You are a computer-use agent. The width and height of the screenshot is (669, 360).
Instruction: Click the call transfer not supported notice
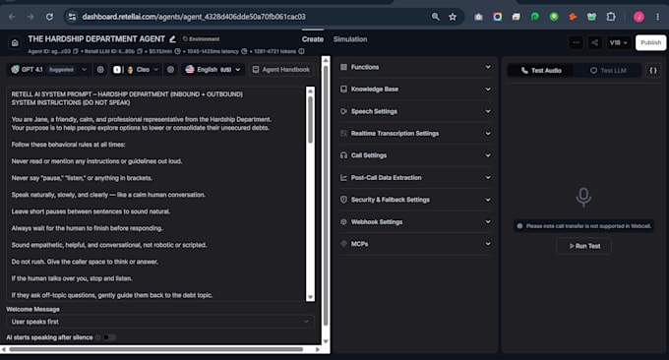click(583, 226)
